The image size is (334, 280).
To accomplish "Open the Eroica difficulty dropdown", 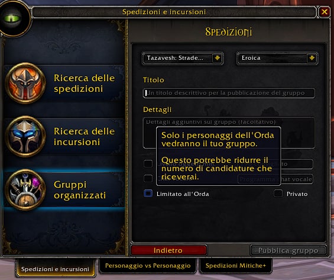I will pyautogui.click(x=277, y=58).
